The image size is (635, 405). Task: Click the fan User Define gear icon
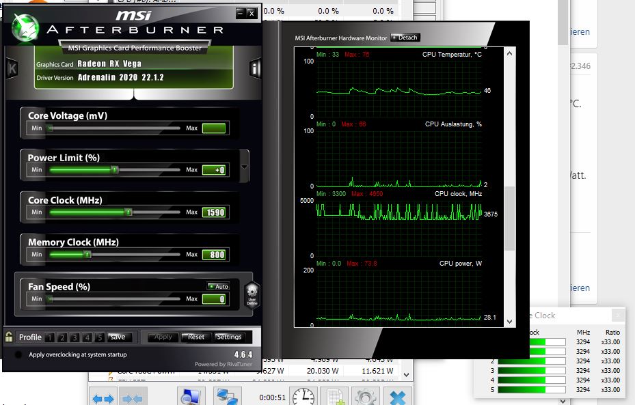click(252, 295)
